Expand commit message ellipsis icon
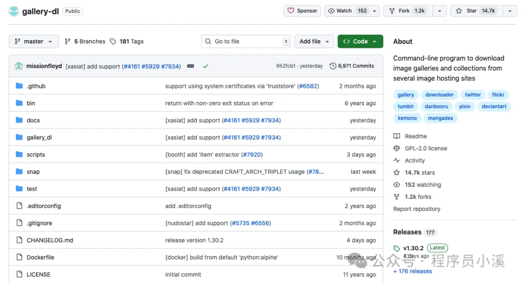The width and height of the screenshot is (522, 282). [x=190, y=66]
